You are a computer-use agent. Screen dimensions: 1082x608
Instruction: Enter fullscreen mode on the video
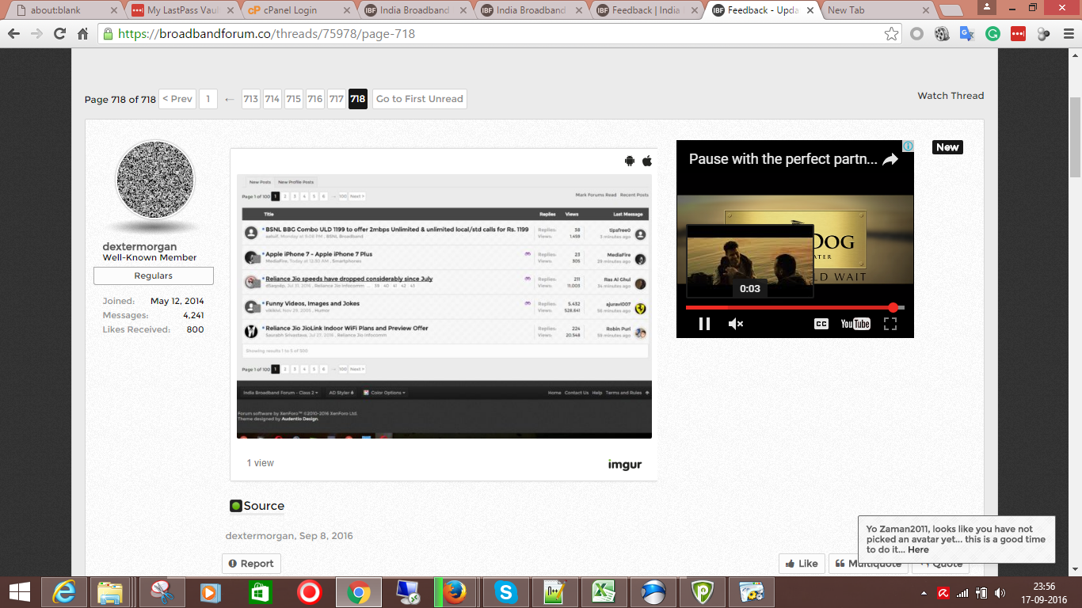click(x=890, y=324)
